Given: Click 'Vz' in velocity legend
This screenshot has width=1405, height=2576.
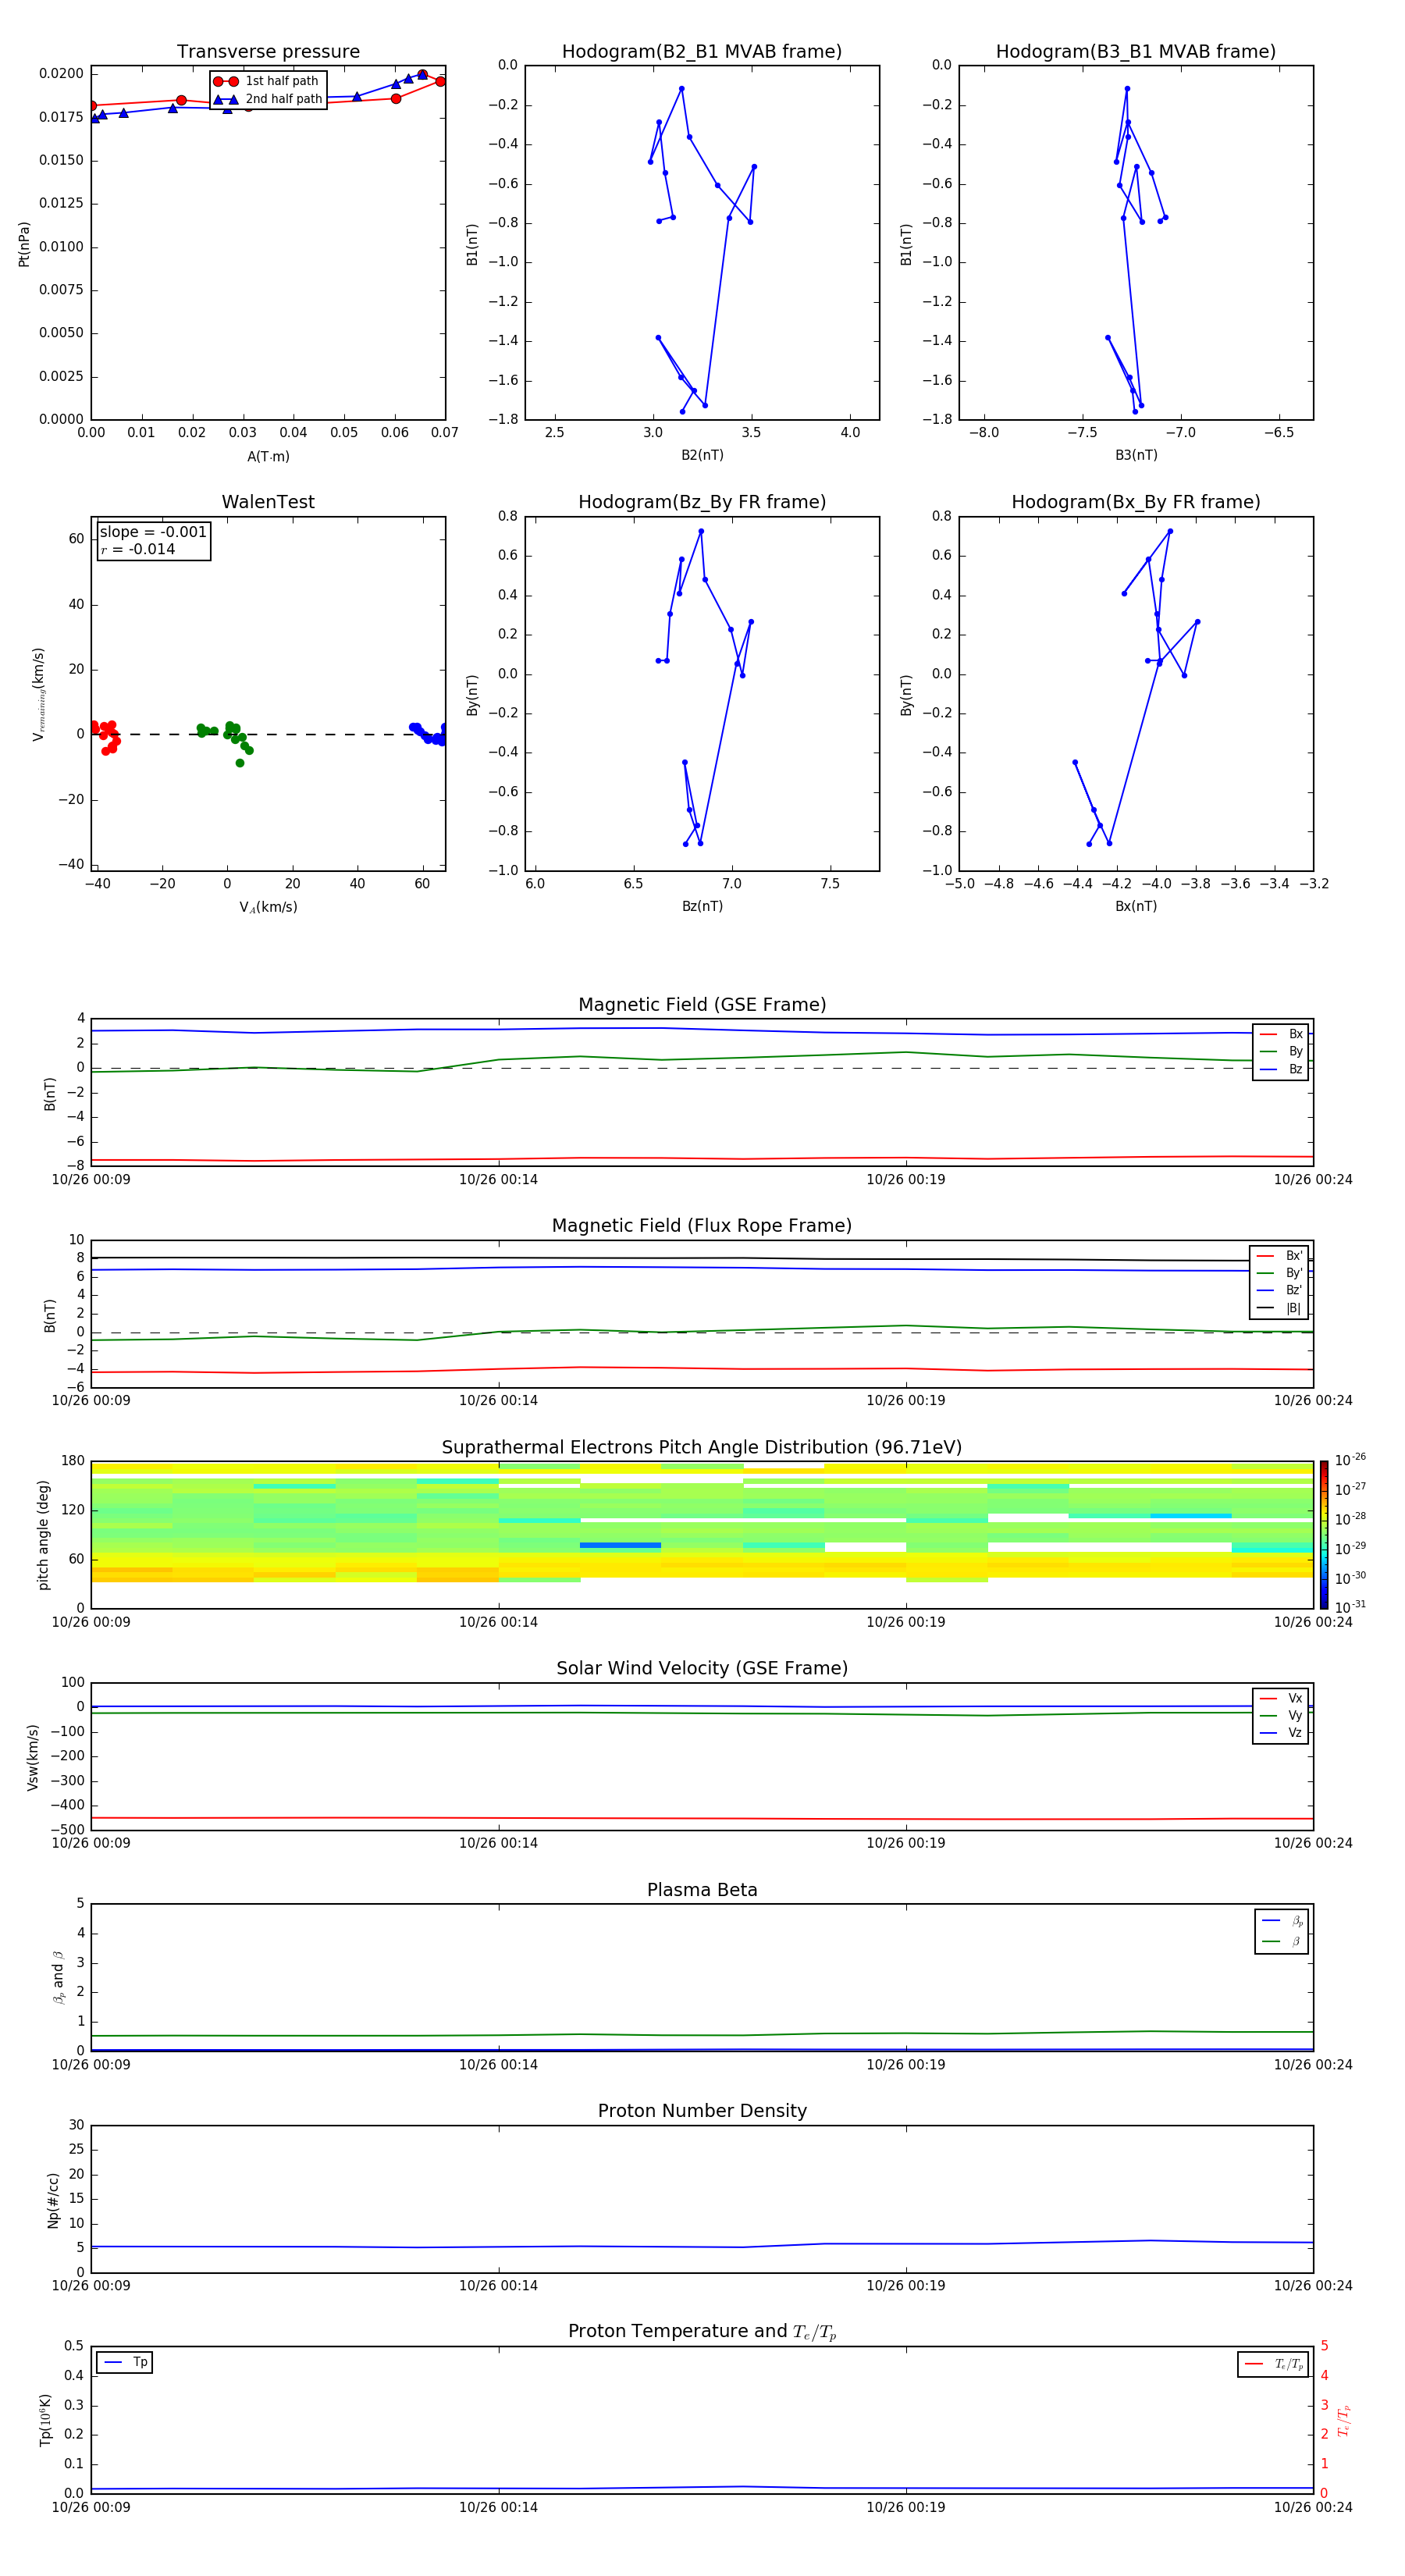Looking at the screenshot, I should [x=1282, y=1732].
